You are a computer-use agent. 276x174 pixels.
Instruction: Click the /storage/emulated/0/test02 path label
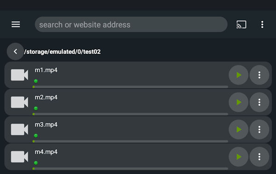pyautogui.click(x=62, y=52)
